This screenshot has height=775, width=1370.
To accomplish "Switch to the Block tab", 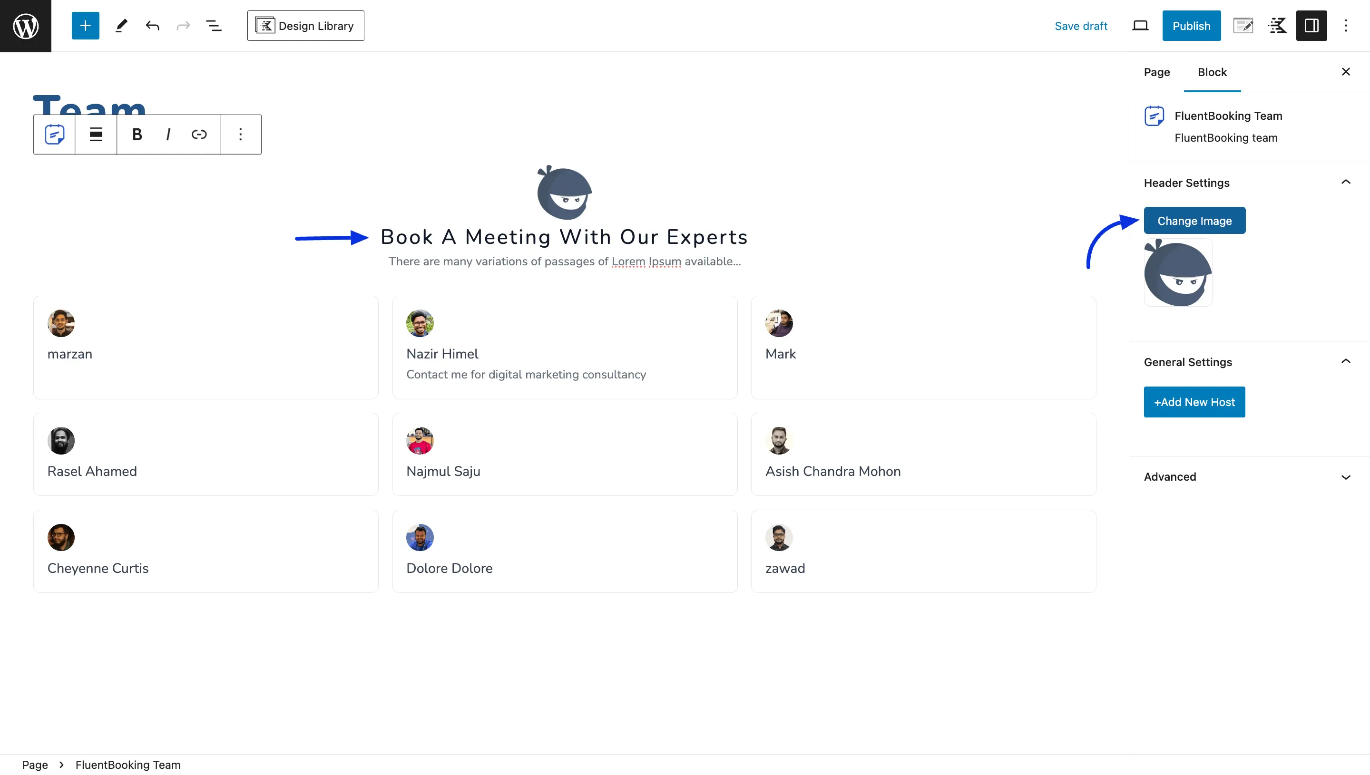I will click(1212, 72).
